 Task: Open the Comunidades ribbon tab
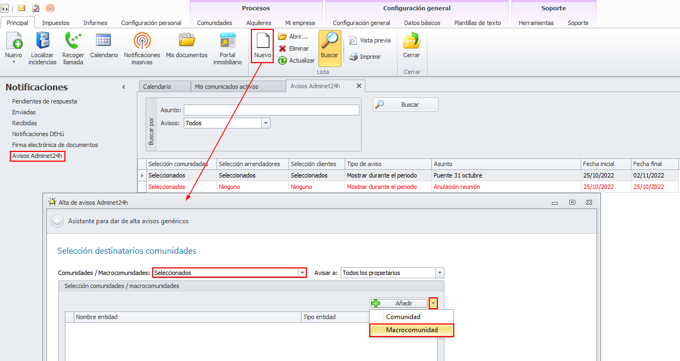coord(214,23)
